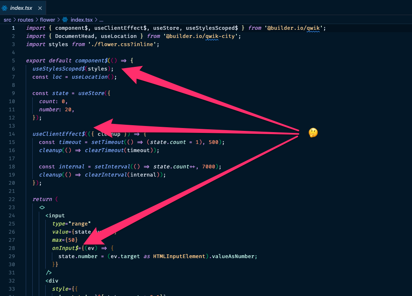Click the onInput$ handler on line 28
Viewport: 412px width, 296px height.
point(66,248)
